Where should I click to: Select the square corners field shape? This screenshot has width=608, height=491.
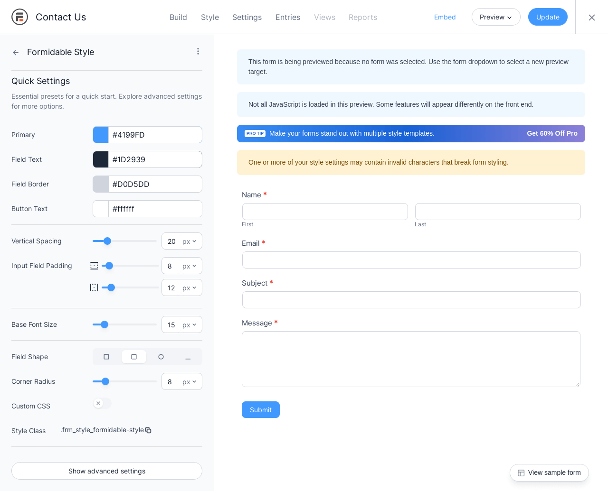pyautogui.click(x=106, y=357)
